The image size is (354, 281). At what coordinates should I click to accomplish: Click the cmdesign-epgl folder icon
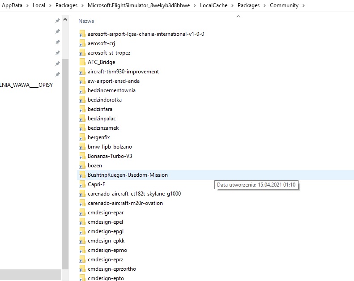[82, 231]
